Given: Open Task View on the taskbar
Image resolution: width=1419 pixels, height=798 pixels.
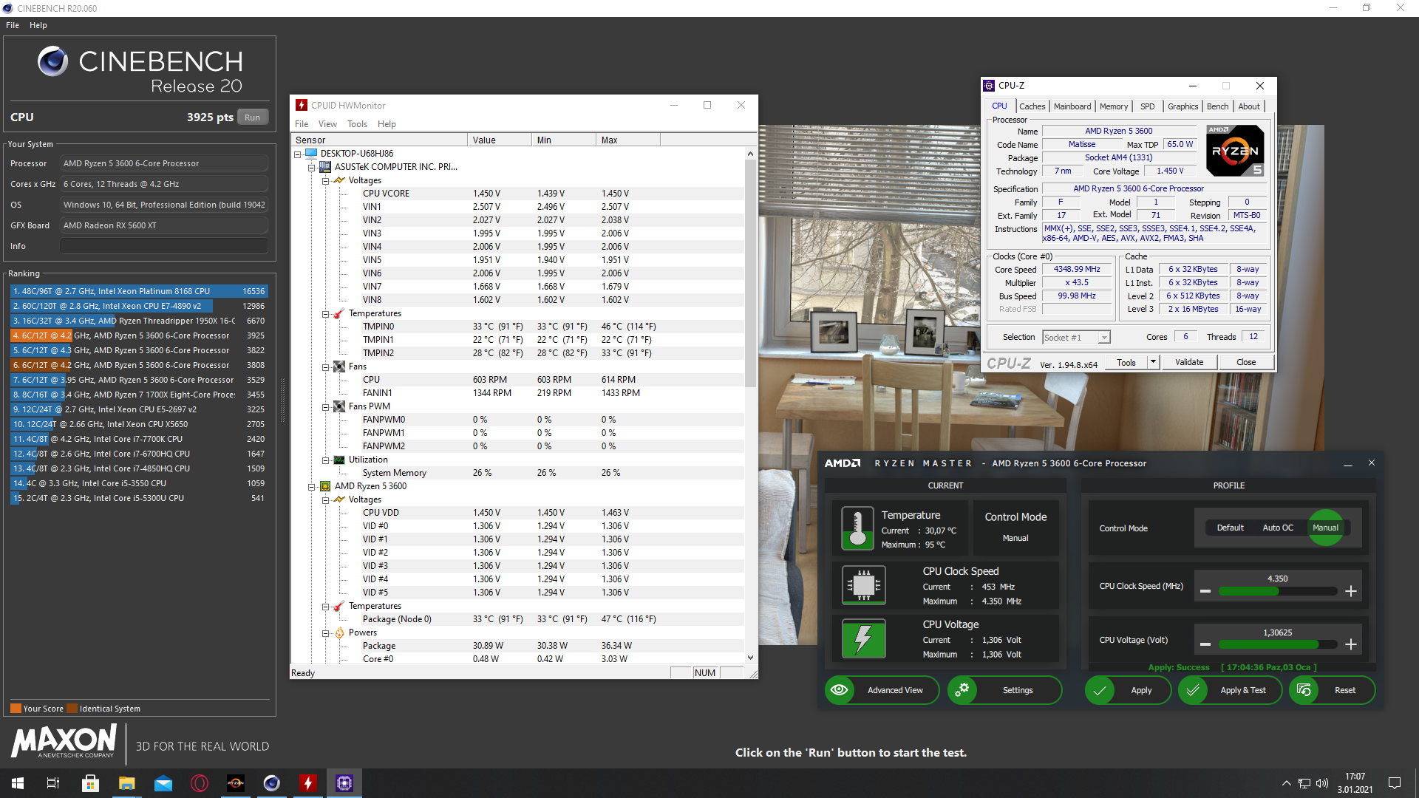Looking at the screenshot, I should (53, 783).
